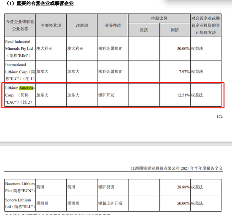Click the highlighted word Americas
Screen dimensions: 232x215
pos(27,88)
